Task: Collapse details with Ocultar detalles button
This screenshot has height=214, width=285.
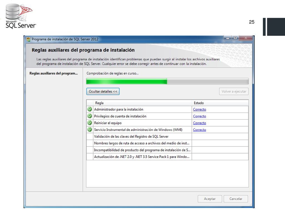Action: [x=103, y=91]
